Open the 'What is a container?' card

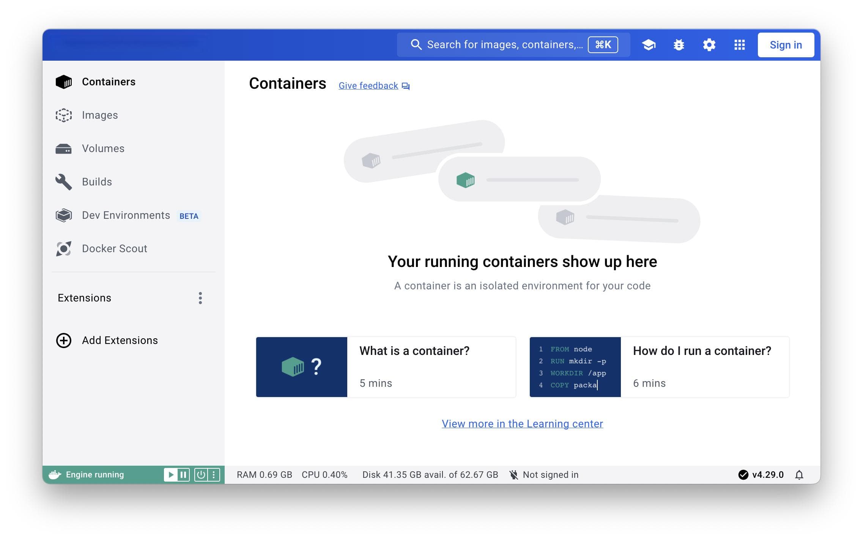pyautogui.click(x=386, y=367)
